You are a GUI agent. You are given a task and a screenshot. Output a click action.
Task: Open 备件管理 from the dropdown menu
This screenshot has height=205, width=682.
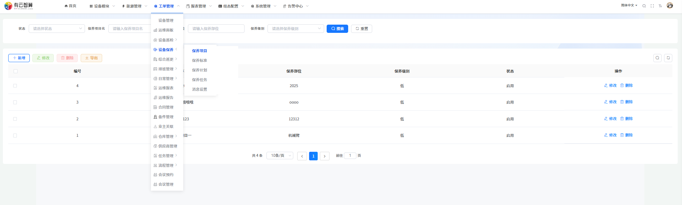166,117
